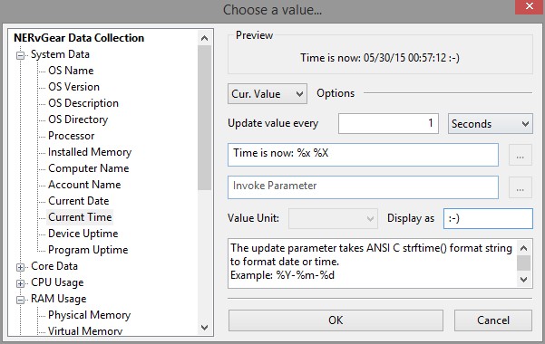The height and width of the screenshot is (344, 545).
Task: Select the System Data label
Action: coord(60,54)
